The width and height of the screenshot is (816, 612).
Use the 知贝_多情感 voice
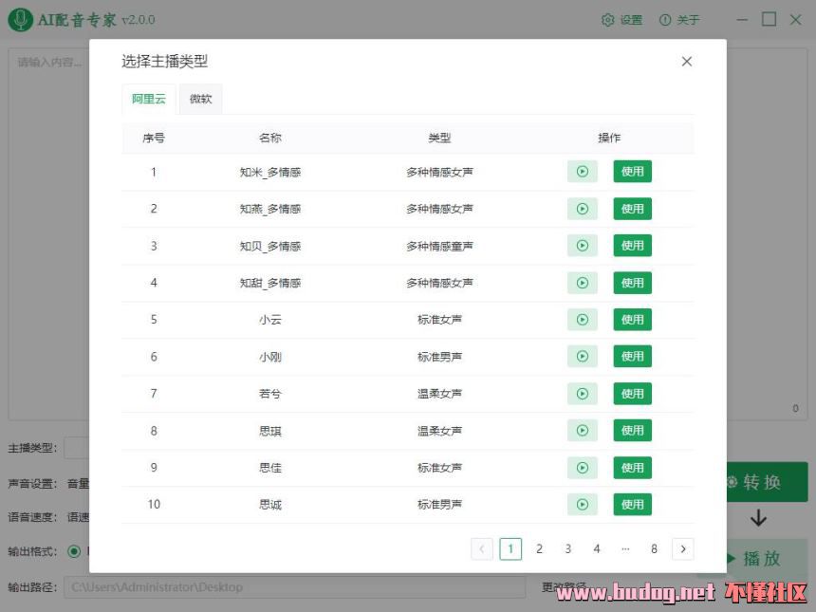tap(632, 246)
